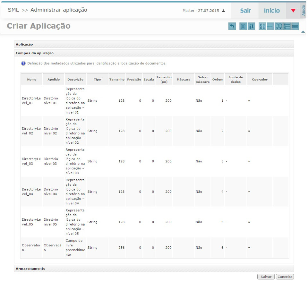Open the Ajuda help side tab
The width and height of the screenshot is (308, 282).
pyautogui.click(x=304, y=11)
